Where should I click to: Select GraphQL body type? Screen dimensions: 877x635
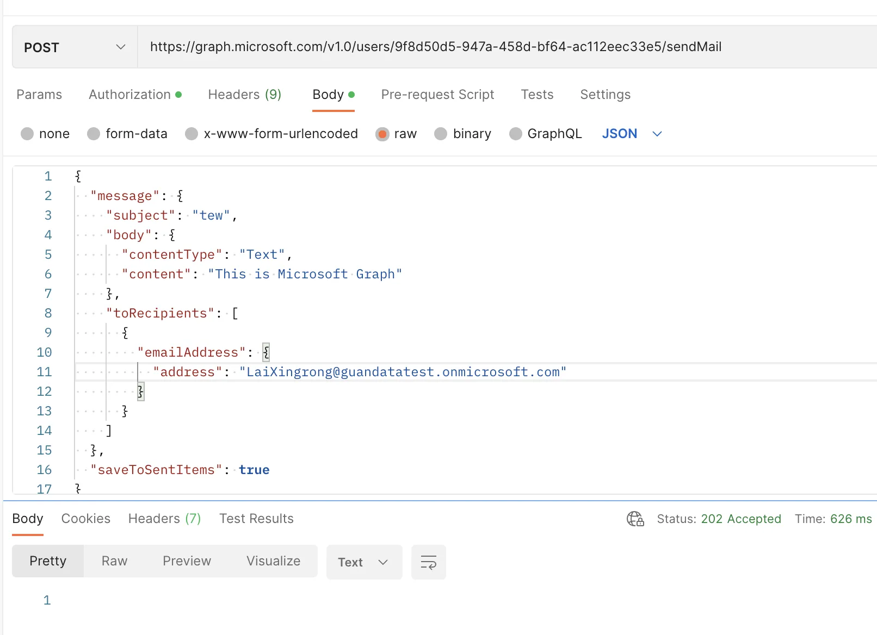point(515,134)
